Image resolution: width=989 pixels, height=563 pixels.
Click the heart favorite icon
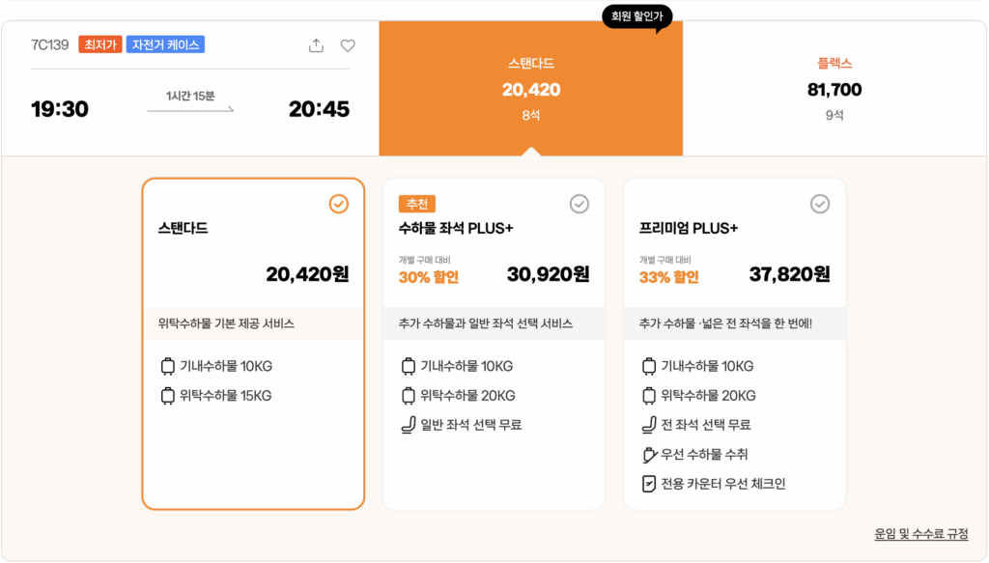(x=348, y=45)
